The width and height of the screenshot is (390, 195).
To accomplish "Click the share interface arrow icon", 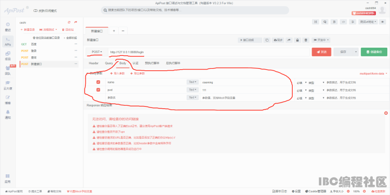I will [x=289, y=40].
